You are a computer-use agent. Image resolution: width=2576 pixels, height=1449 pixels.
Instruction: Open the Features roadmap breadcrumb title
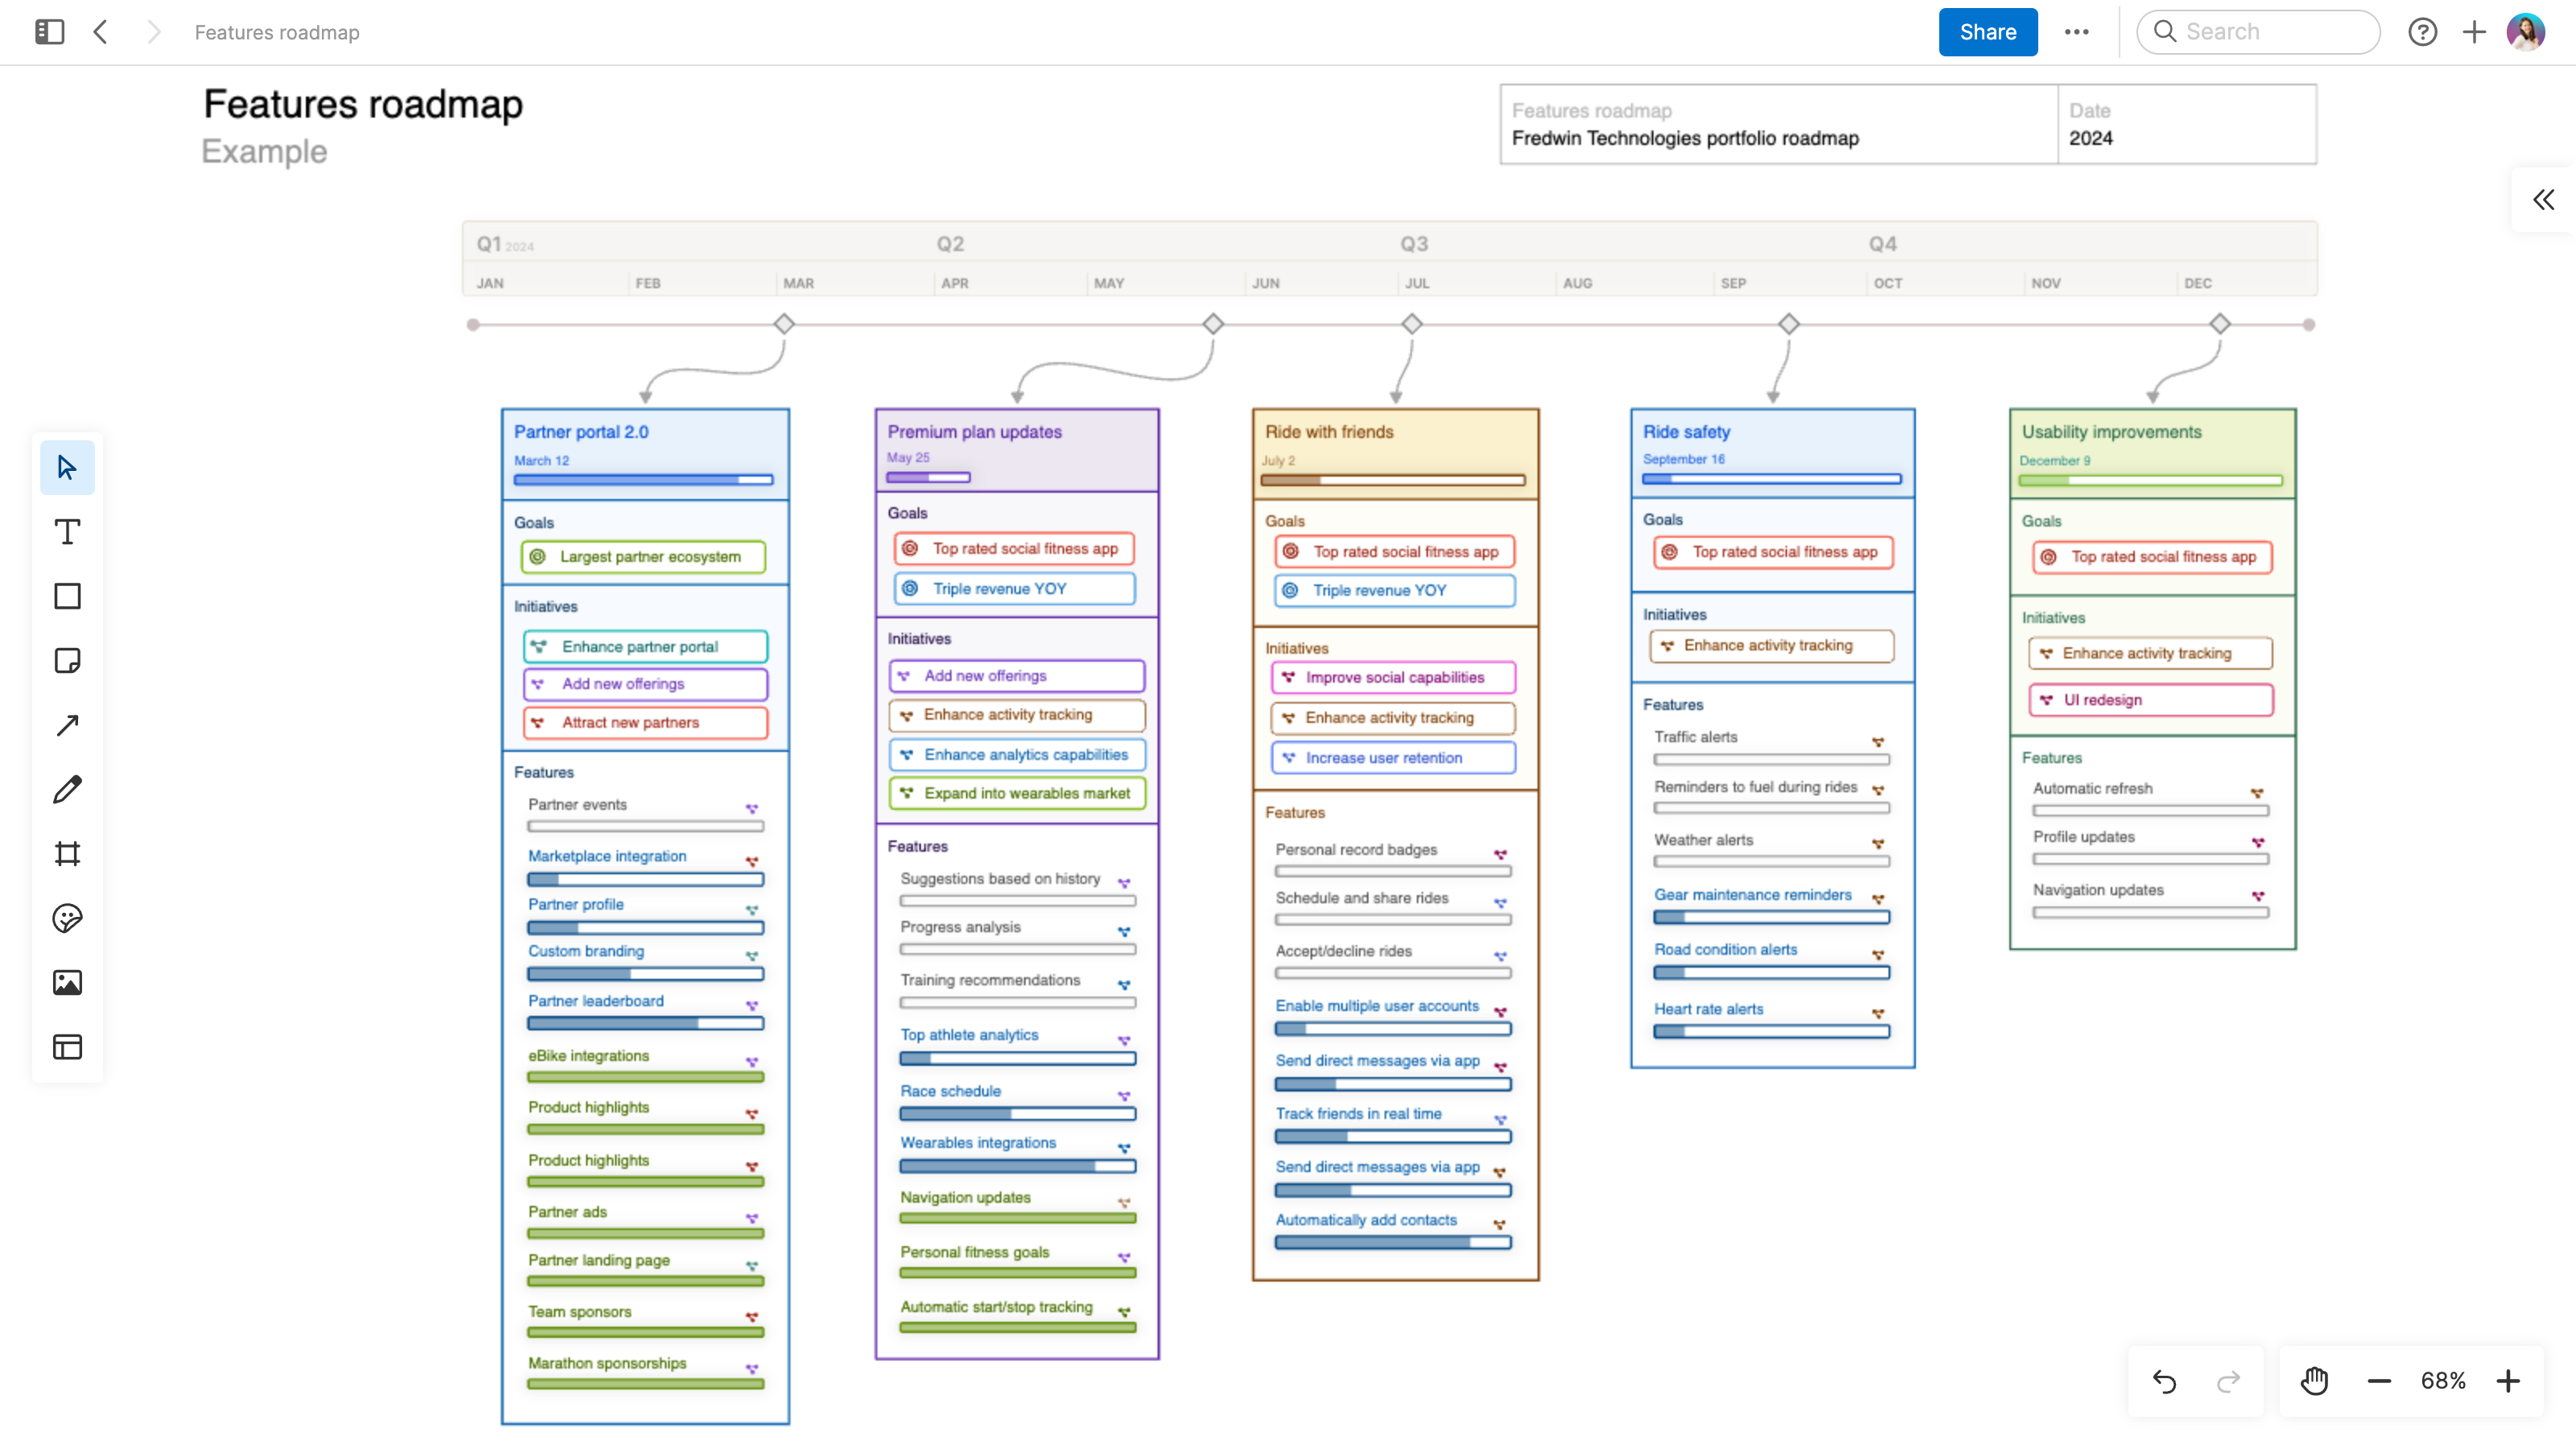click(x=276, y=31)
